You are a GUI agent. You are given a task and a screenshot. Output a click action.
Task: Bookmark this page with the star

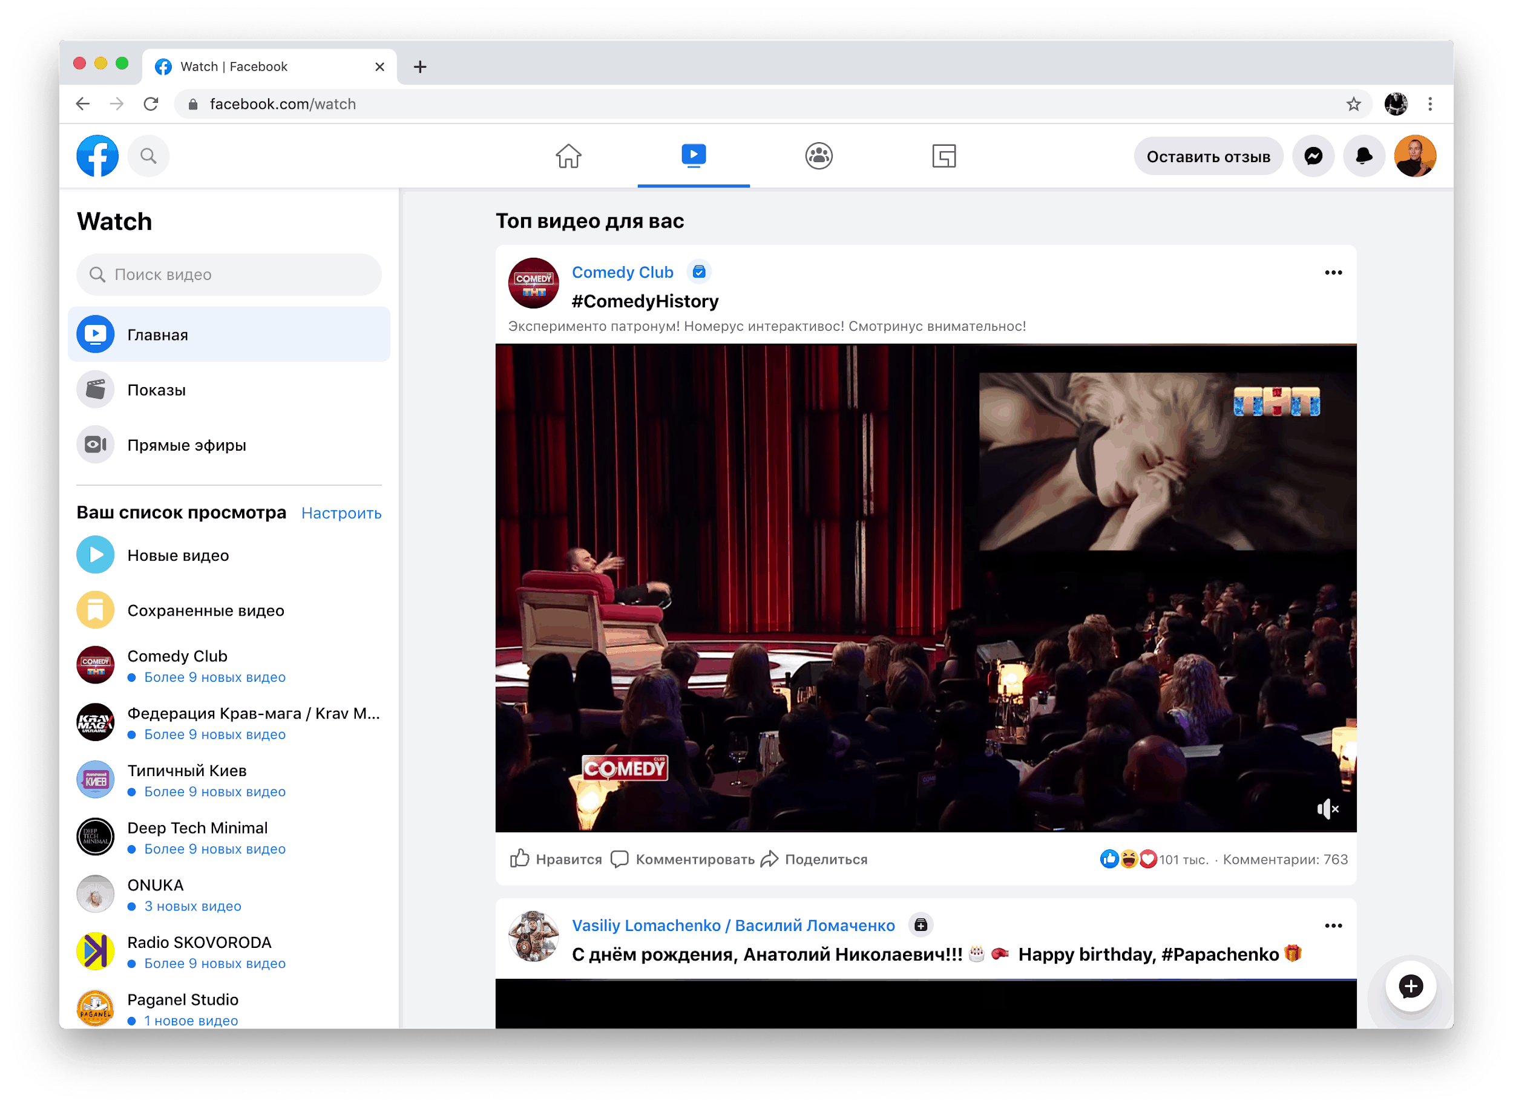coord(1353,104)
